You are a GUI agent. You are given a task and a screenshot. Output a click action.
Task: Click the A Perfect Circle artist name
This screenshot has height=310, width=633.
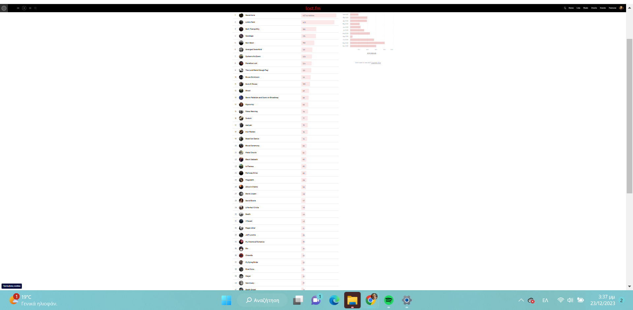[252, 208]
